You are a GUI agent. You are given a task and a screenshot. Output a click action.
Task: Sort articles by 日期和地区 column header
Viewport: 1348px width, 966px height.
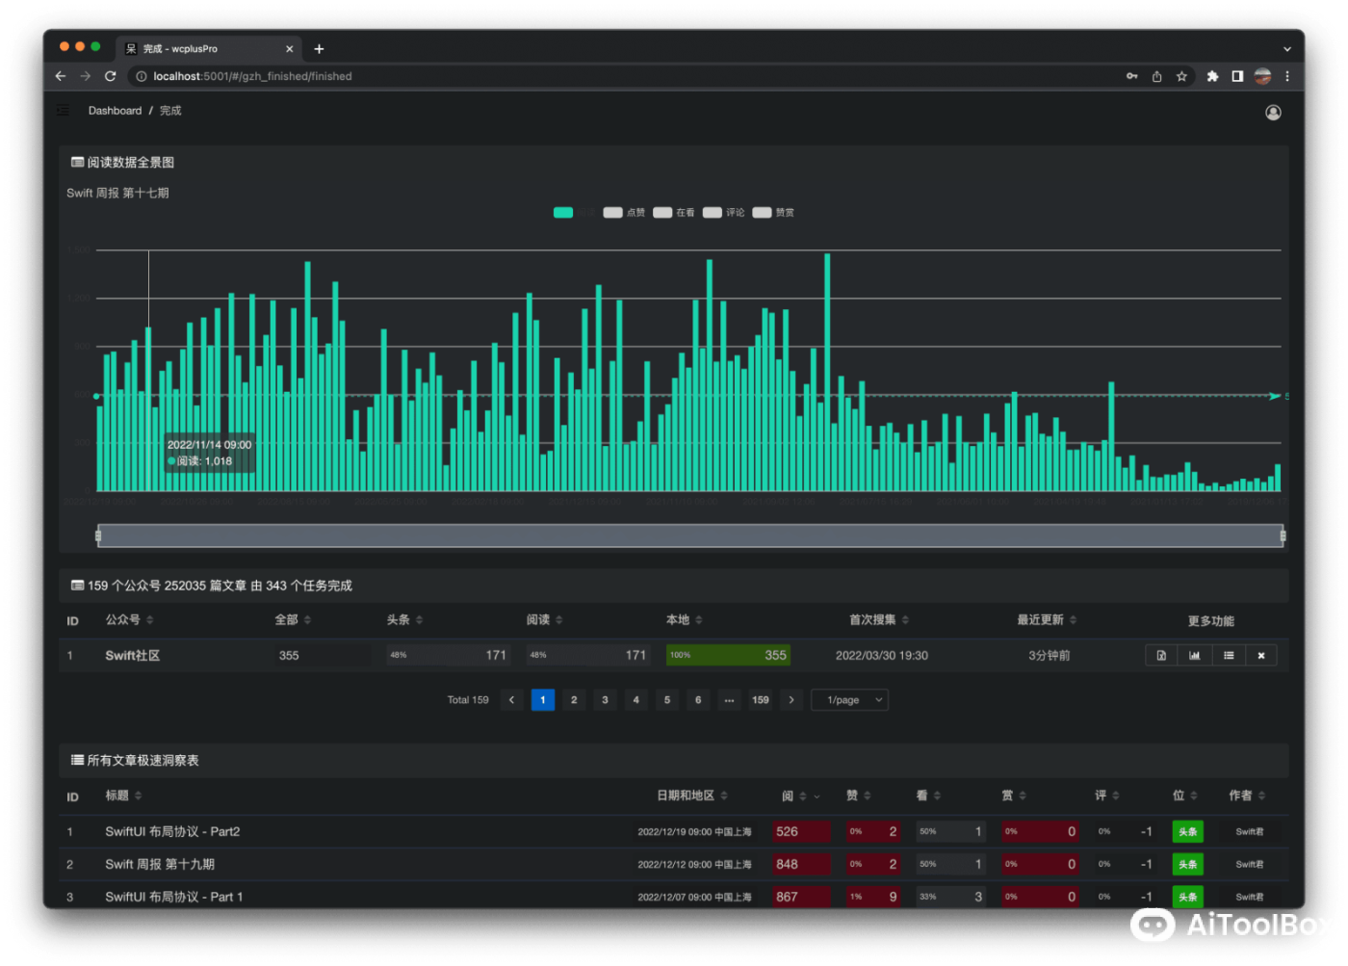tap(691, 796)
